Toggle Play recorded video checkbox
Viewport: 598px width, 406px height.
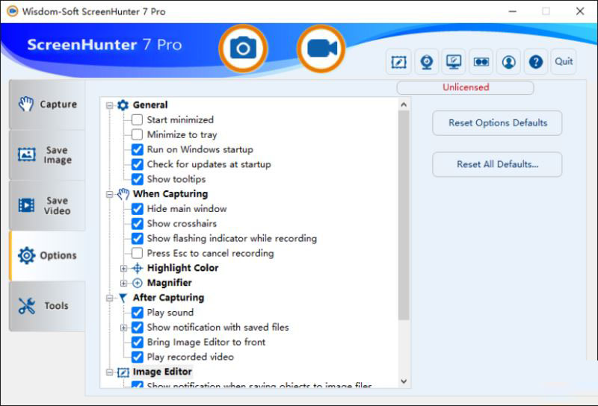click(x=137, y=357)
